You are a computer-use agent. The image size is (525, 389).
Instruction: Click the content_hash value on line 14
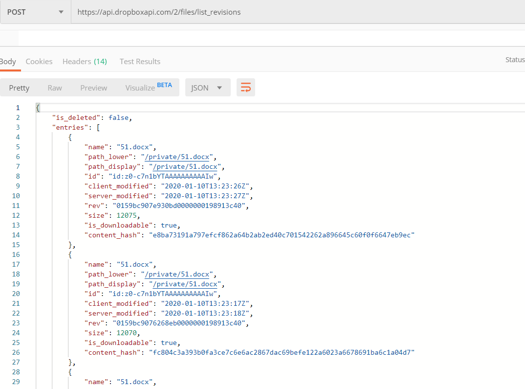click(x=282, y=235)
